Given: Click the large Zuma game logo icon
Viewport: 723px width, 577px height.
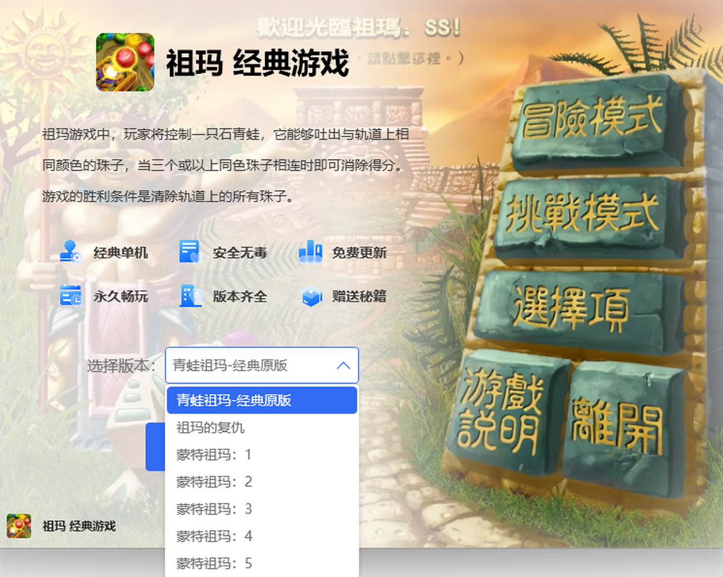Looking at the screenshot, I should (125, 62).
